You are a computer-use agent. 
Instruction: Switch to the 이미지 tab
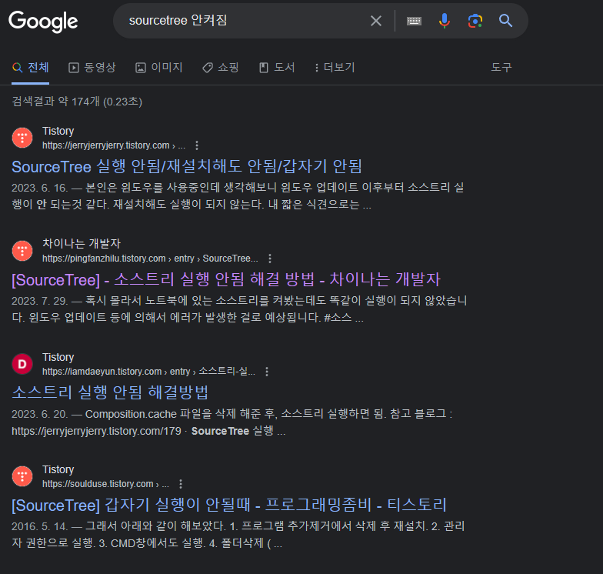coord(158,68)
